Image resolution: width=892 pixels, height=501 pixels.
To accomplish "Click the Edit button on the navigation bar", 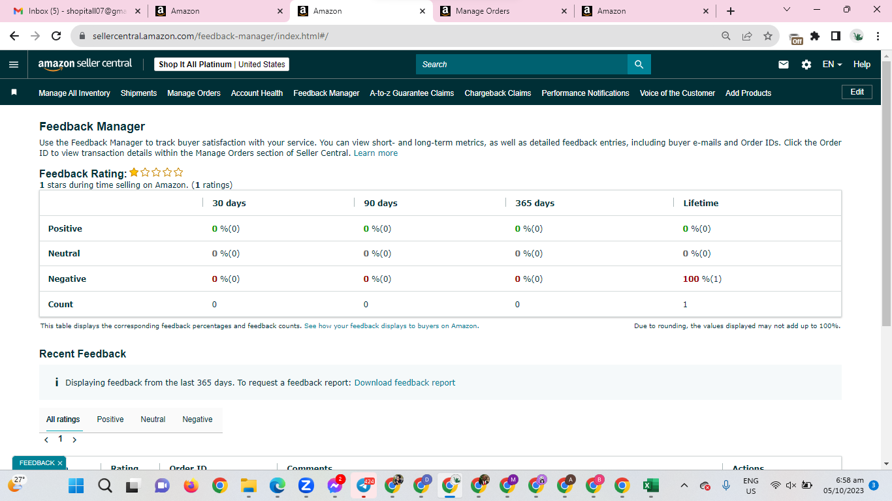I will click(857, 92).
